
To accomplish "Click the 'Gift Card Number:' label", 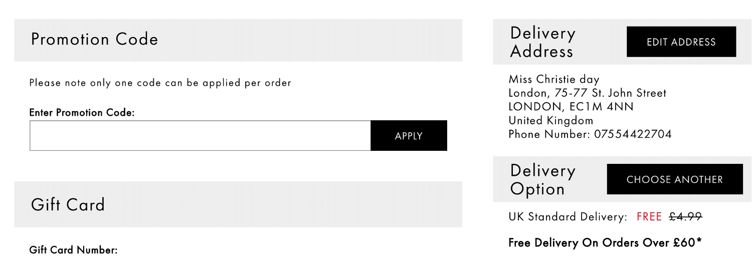I will (x=74, y=250).
